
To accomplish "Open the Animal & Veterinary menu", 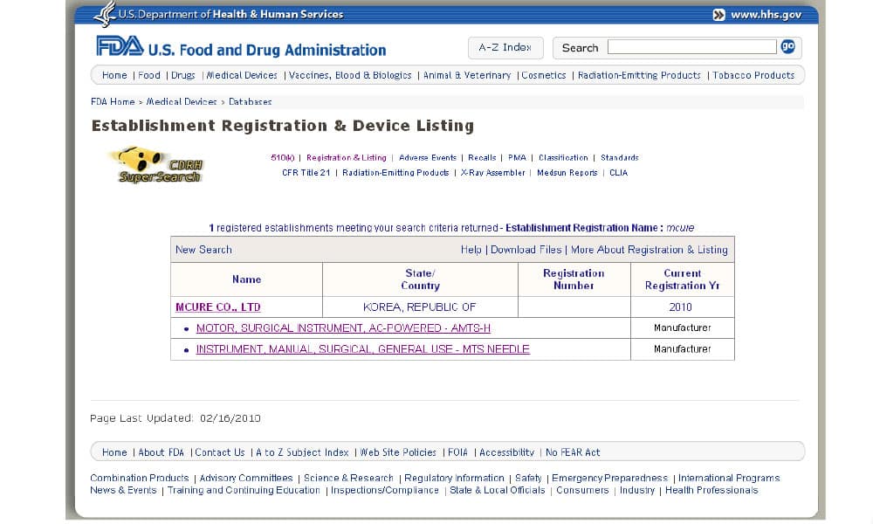I will tap(467, 75).
